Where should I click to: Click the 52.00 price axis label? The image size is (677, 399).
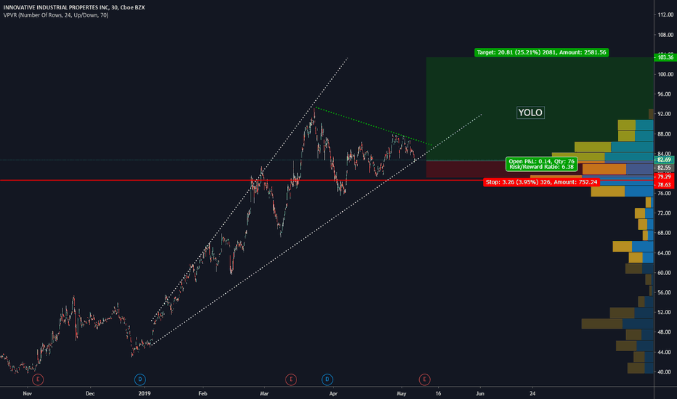click(x=665, y=312)
